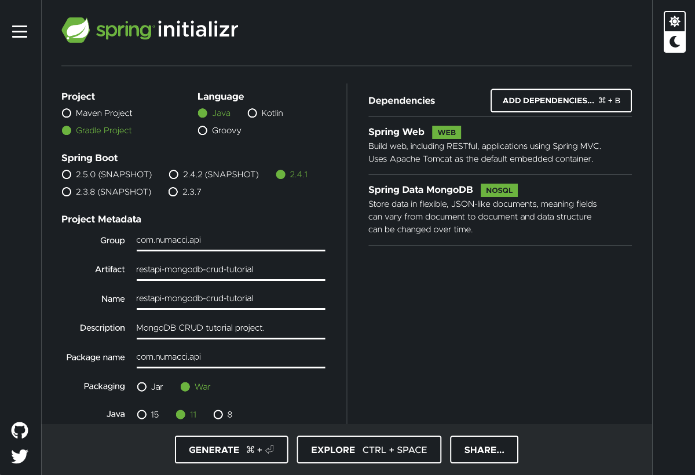Click the Project Metadata heading
This screenshot has width=695, height=475.
coord(101,220)
